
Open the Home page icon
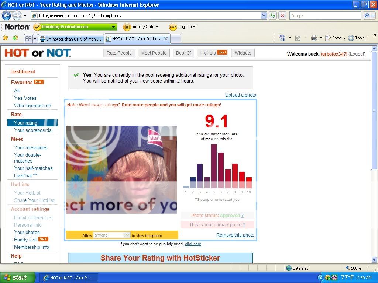point(282,38)
